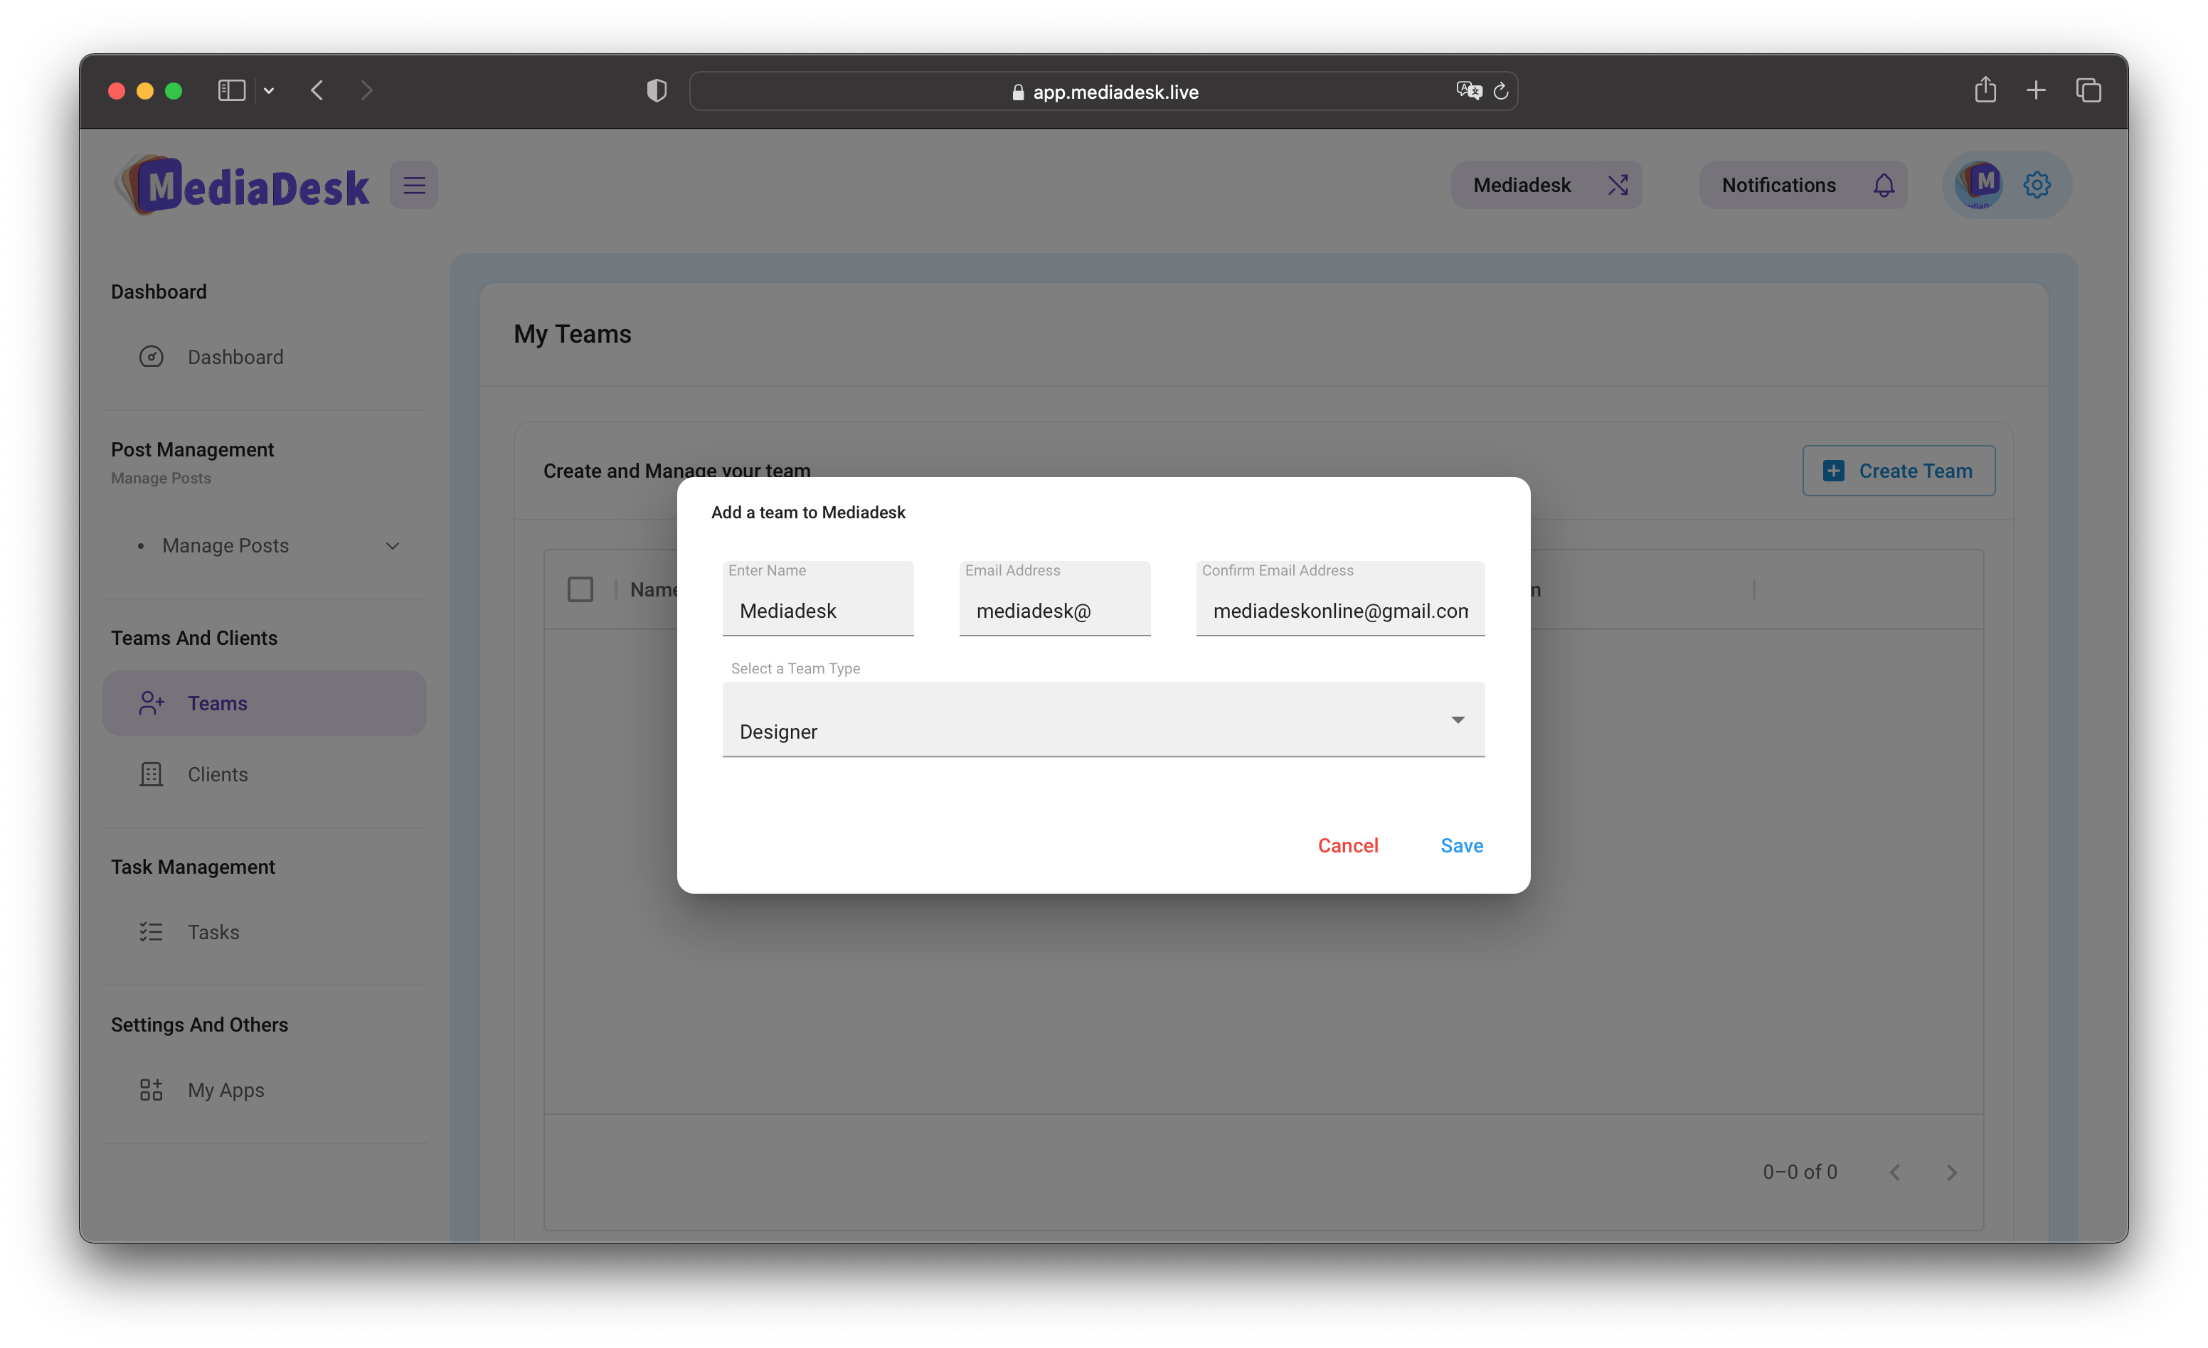Image resolution: width=2208 pixels, height=1348 pixels.
Task: Click the '0–0 of 0' pagination text
Action: point(1800,1172)
